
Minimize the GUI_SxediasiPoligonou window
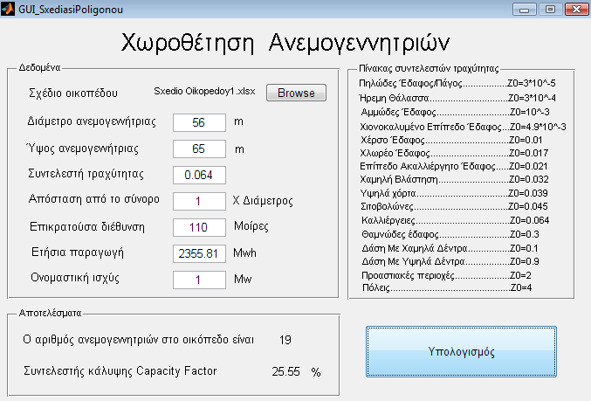point(525,9)
